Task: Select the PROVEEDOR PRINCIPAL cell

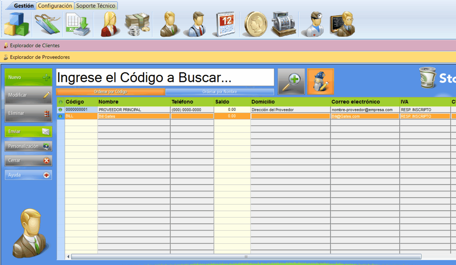Action: click(134, 110)
